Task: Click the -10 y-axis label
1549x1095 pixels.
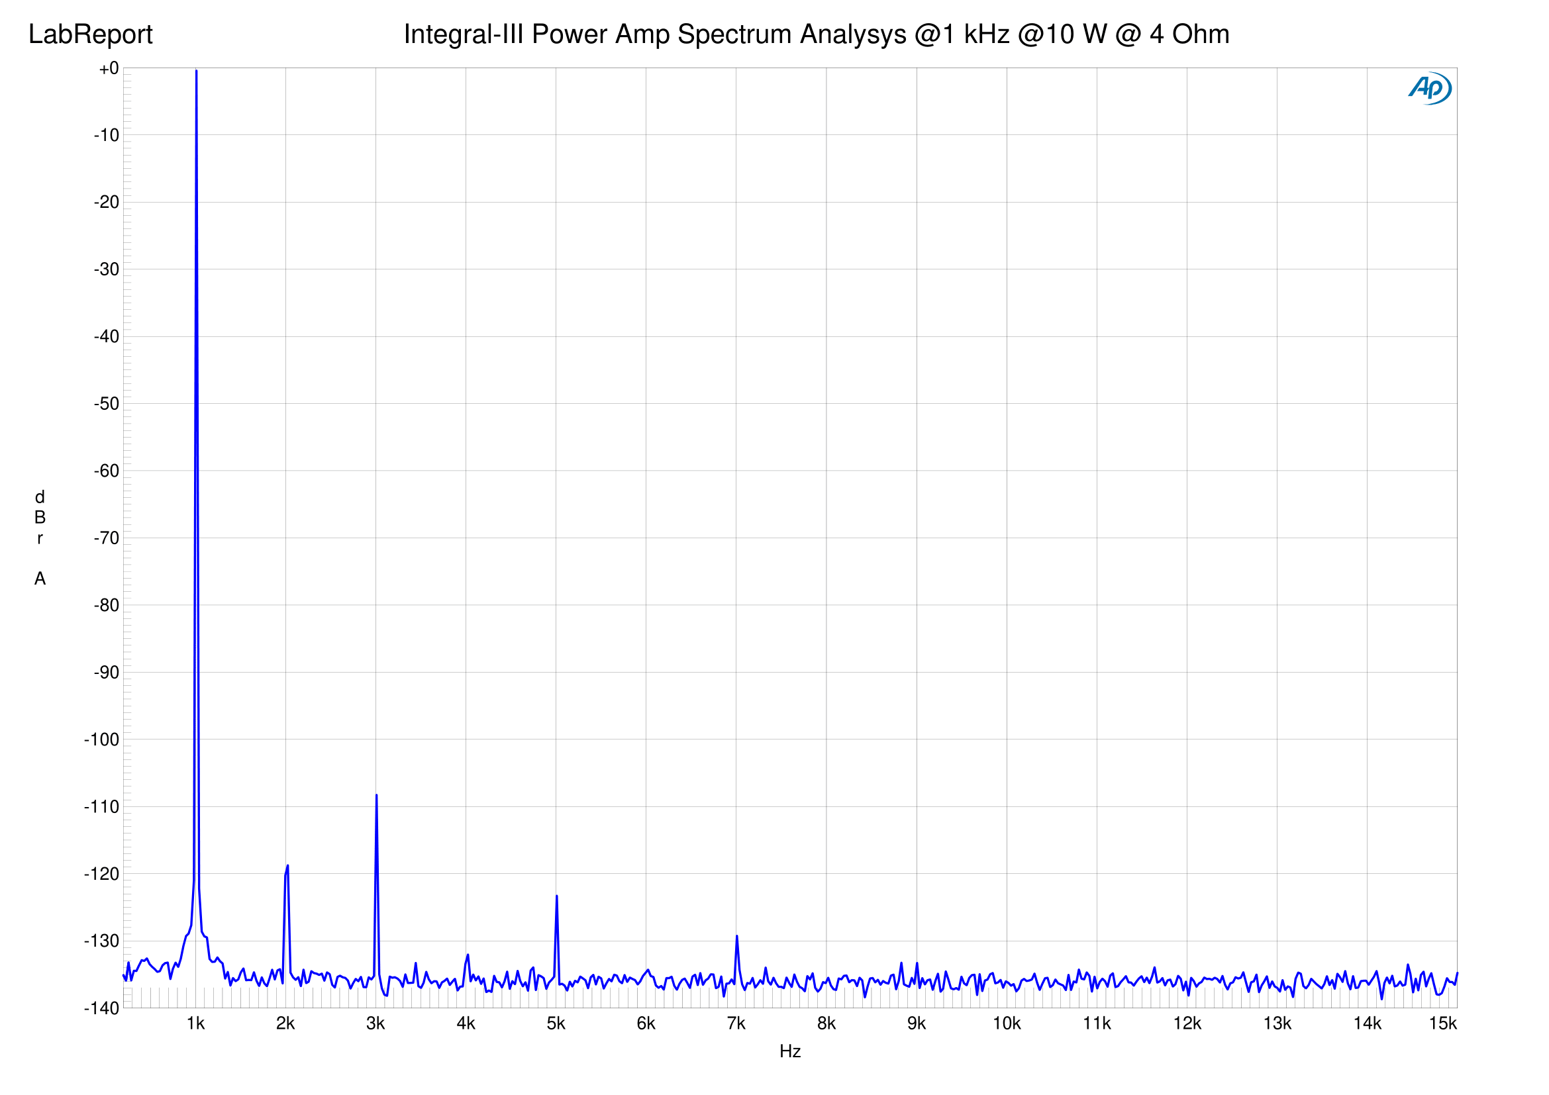Action: (107, 135)
